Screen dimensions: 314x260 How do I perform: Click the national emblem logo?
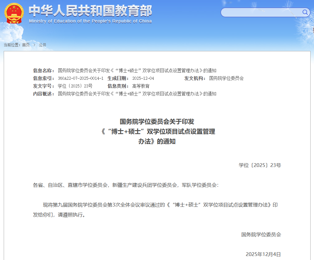14,13
